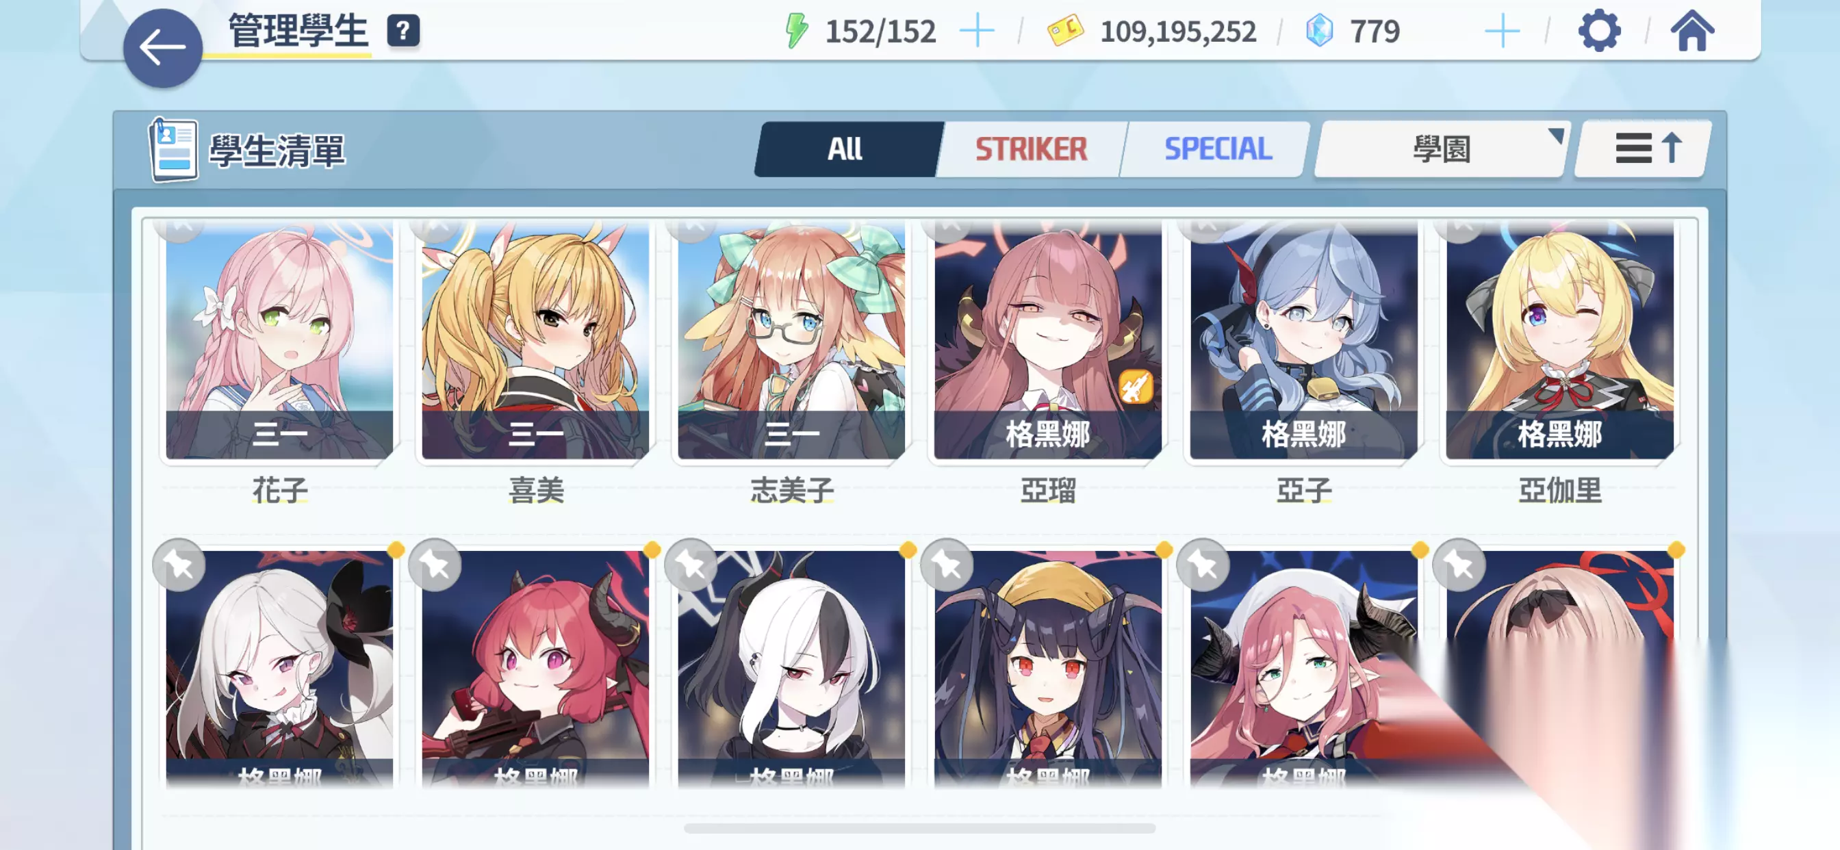Expand dropdown arrow corner on 學園
Viewport: 1840px width, 850px height.
(x=1555, y=134)
